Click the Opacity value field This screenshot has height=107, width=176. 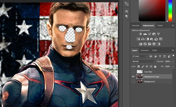click(168, 61)
